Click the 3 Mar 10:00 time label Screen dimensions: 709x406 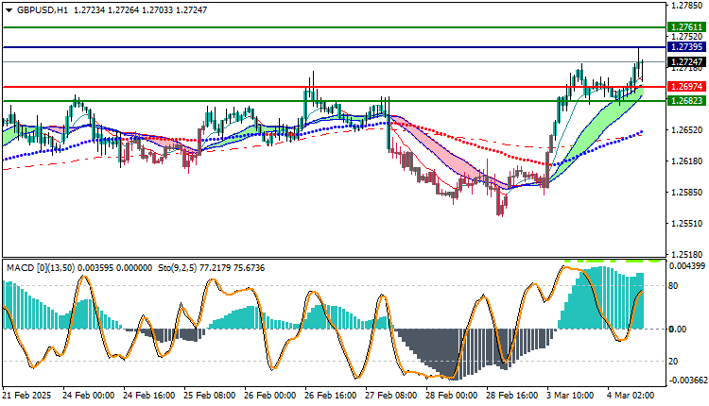[571, 396]
